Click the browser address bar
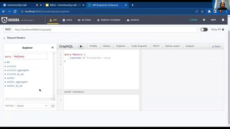230x129 pixels. [x=107, y=11]
